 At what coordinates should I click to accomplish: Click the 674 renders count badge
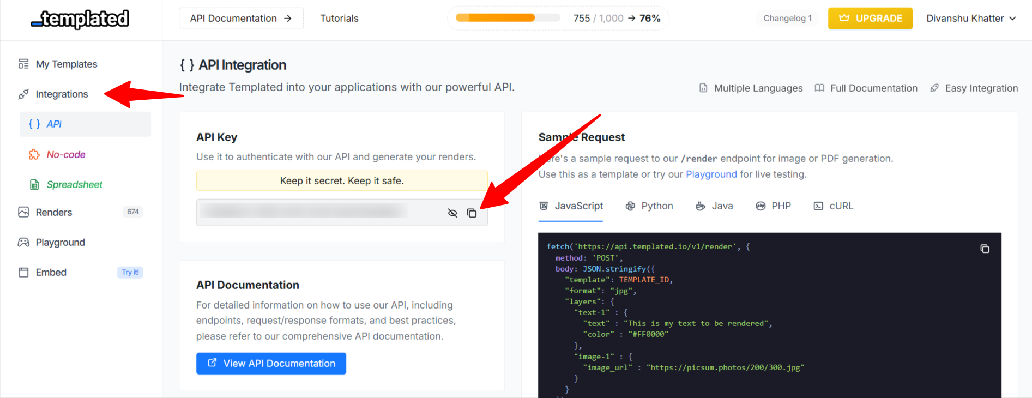[x=133, y=212]
